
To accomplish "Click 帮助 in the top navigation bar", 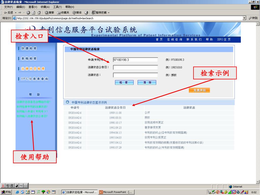I will pos(209,39).
